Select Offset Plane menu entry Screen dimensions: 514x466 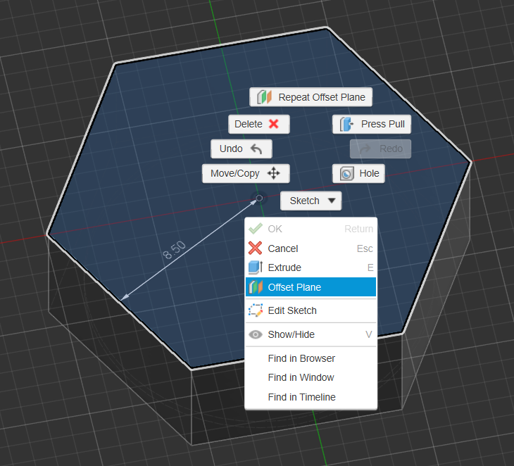point(311,287)
